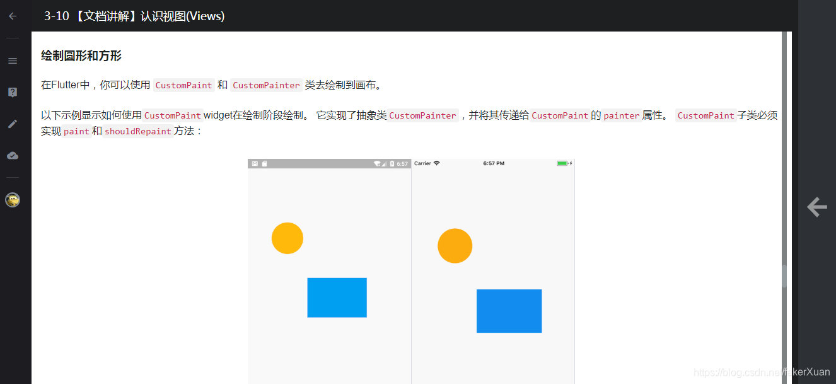Click the orange circle in Android screenshot

[287, 238]
